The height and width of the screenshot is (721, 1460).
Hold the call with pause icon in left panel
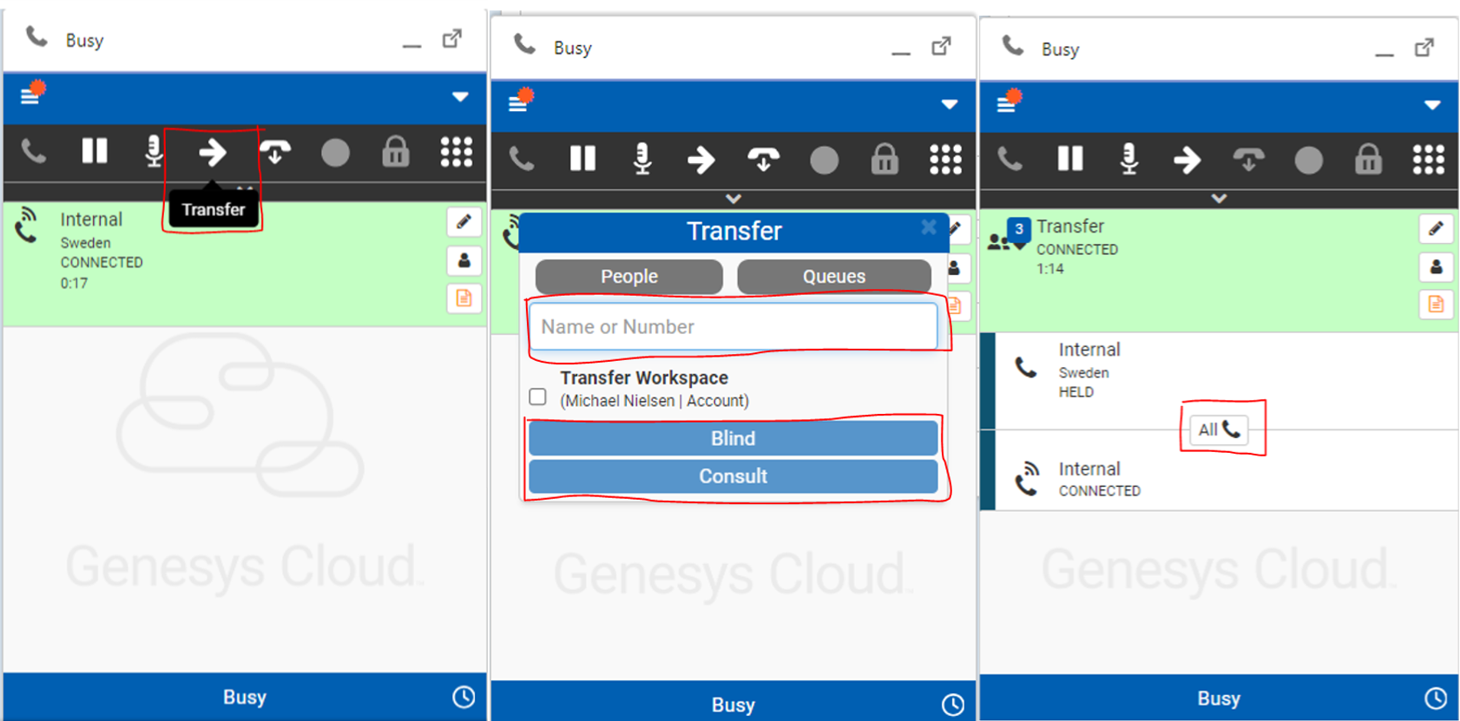pyautogui.click(x=94, y=152)
